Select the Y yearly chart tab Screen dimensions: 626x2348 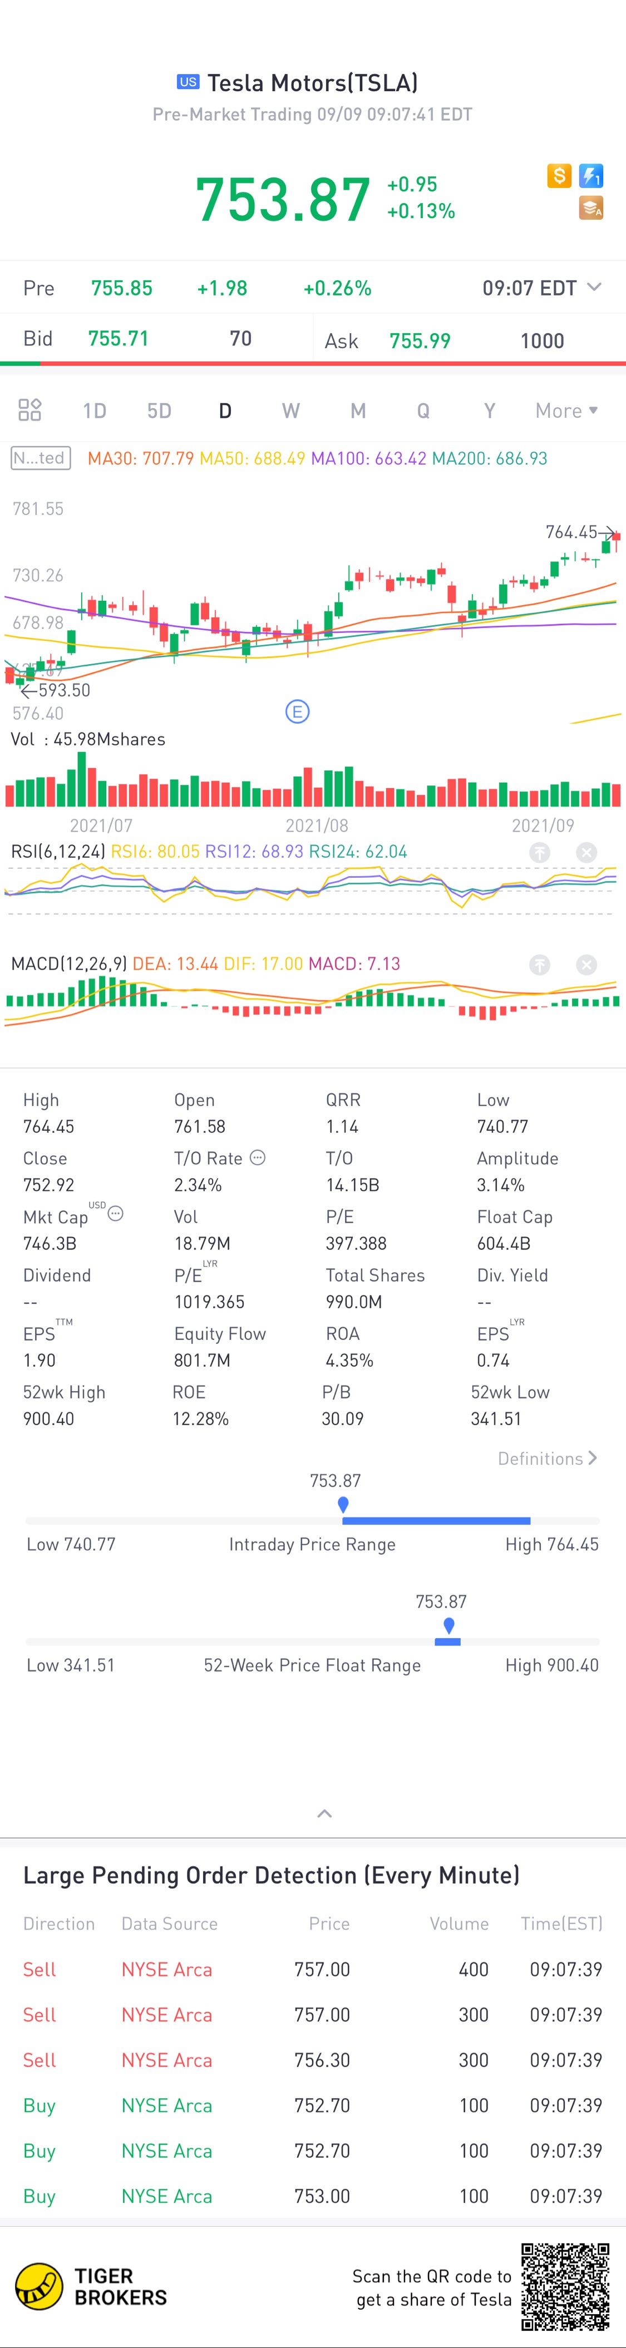[489, 410]
